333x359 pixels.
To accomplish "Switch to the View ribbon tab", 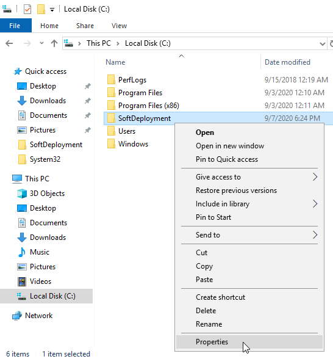I will (119, 26).
